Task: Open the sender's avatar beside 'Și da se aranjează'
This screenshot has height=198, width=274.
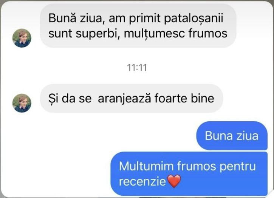Action: pos(22,103)
